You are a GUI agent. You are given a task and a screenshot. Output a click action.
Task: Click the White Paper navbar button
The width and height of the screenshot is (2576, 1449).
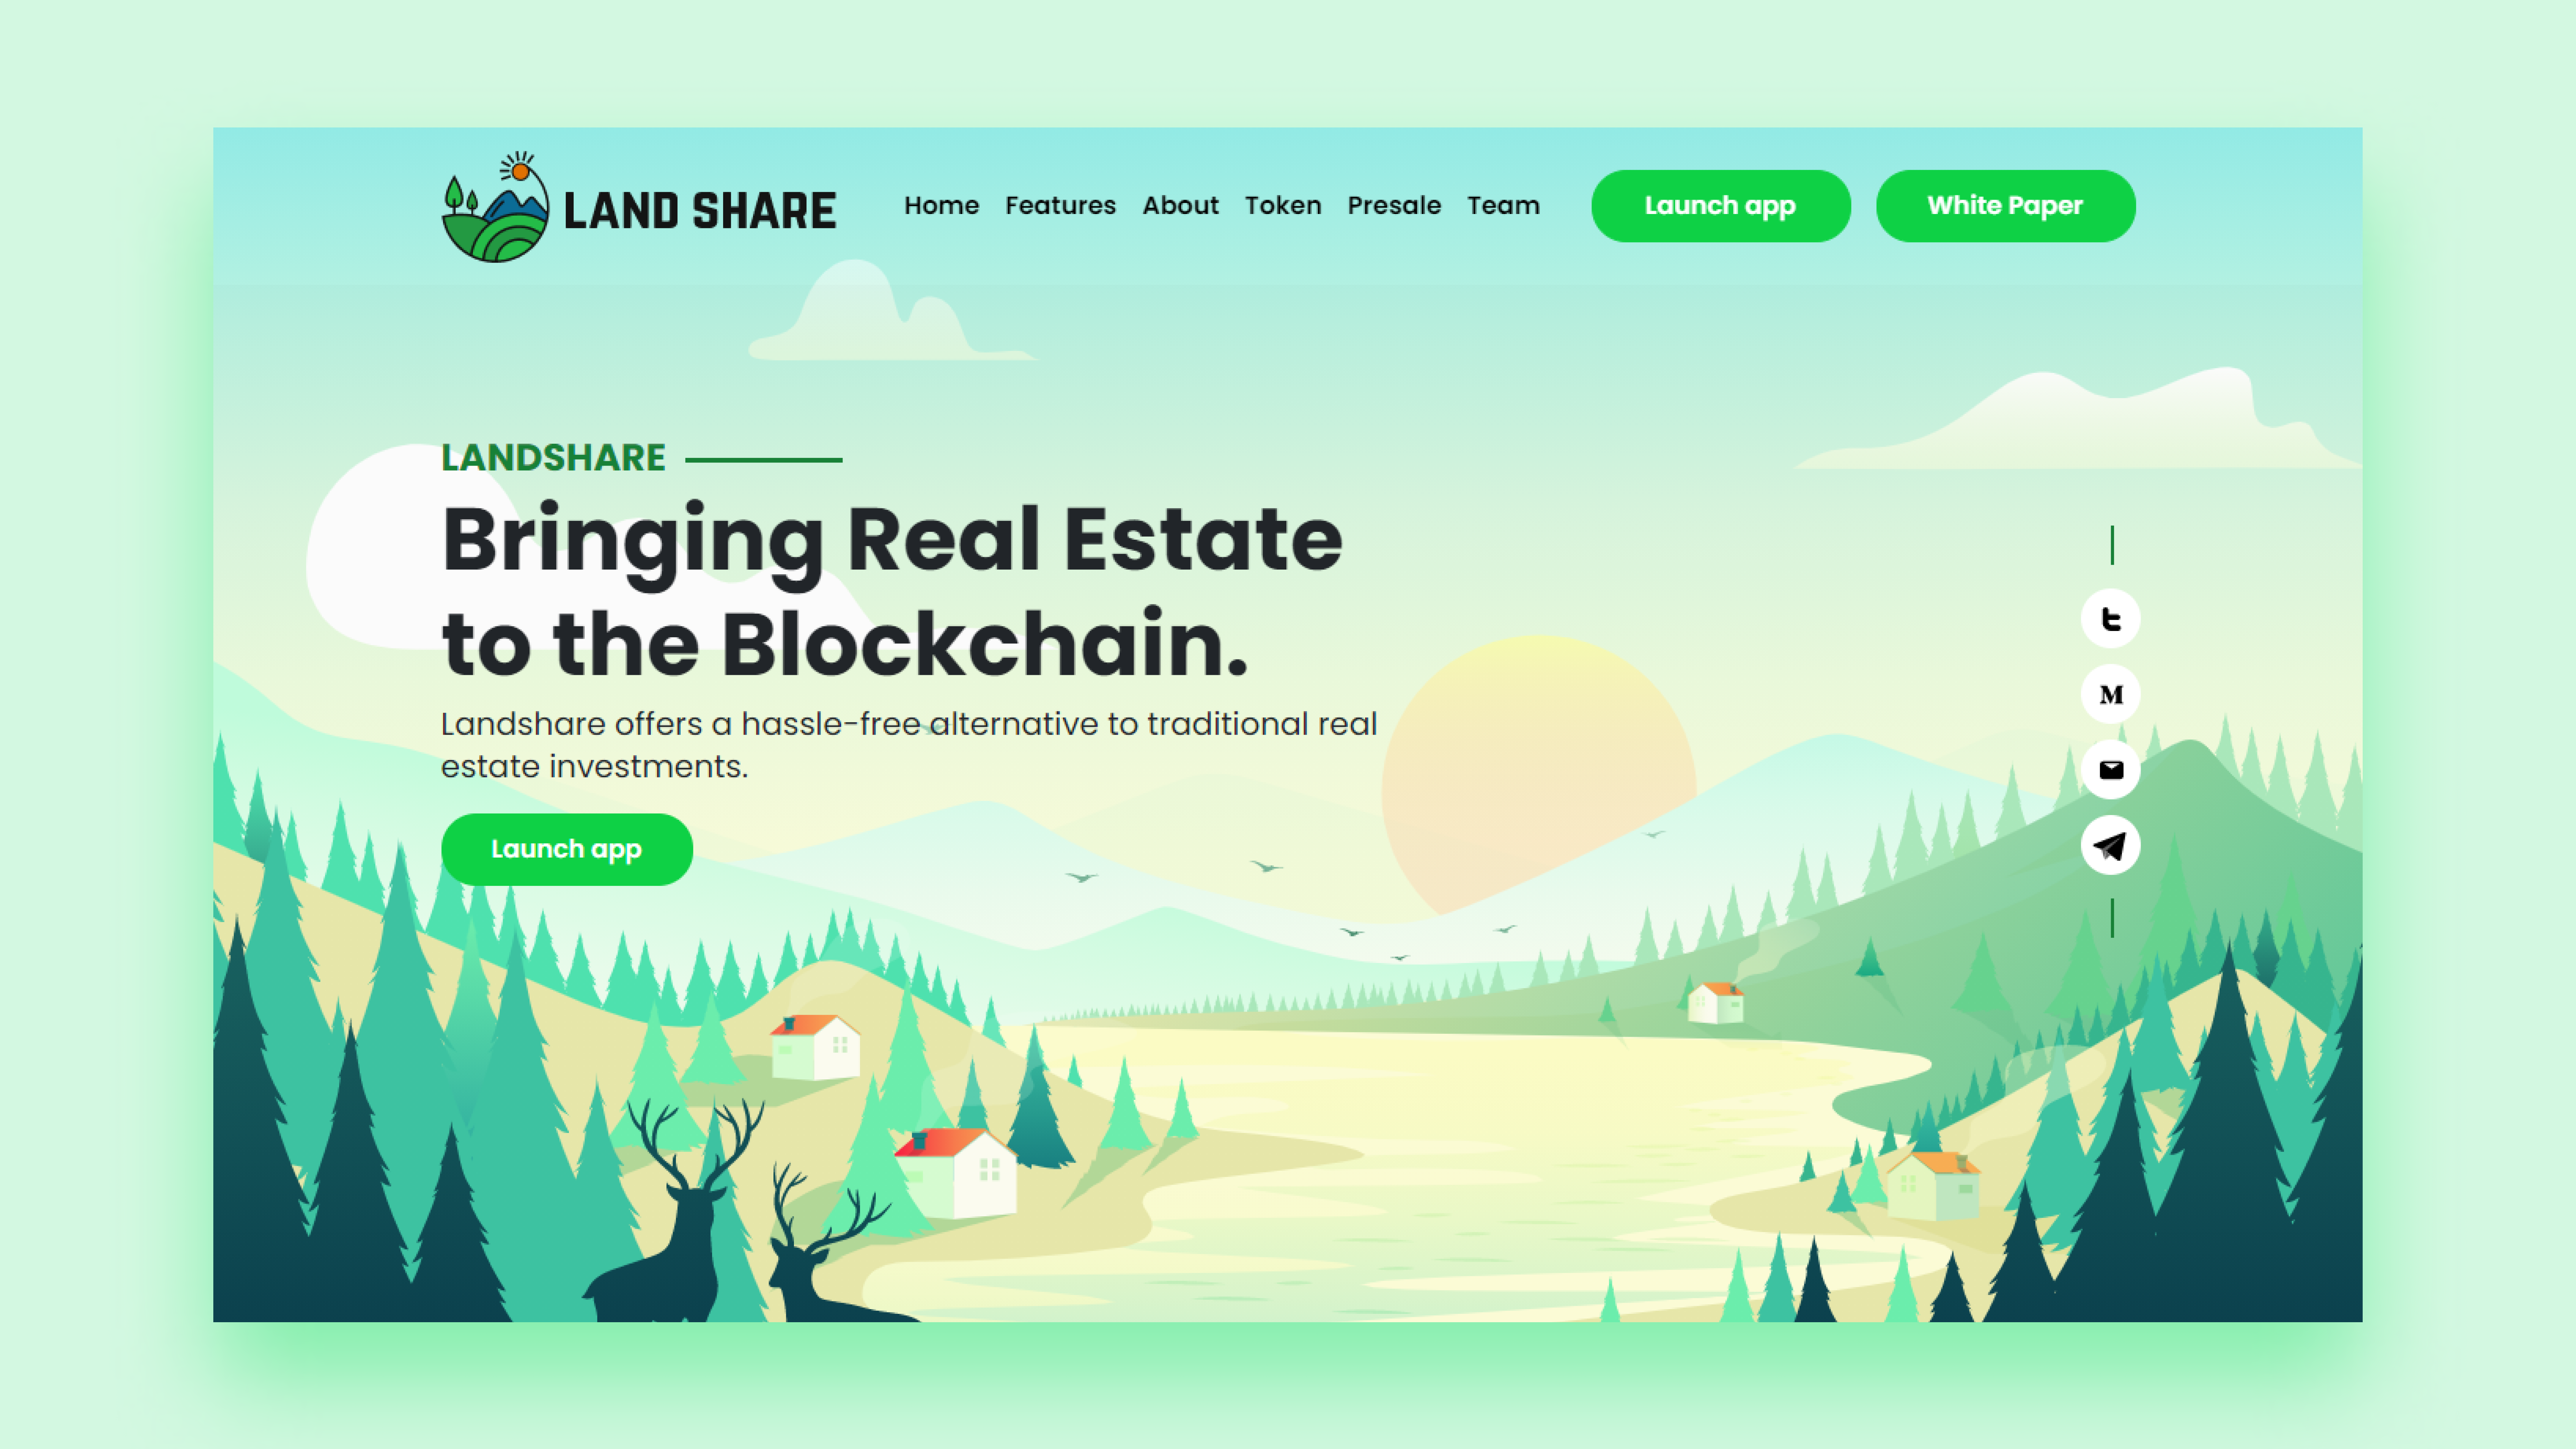tap(2006, 205)
